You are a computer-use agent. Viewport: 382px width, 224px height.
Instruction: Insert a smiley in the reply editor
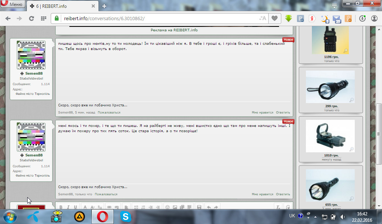[x=167, y=207]
